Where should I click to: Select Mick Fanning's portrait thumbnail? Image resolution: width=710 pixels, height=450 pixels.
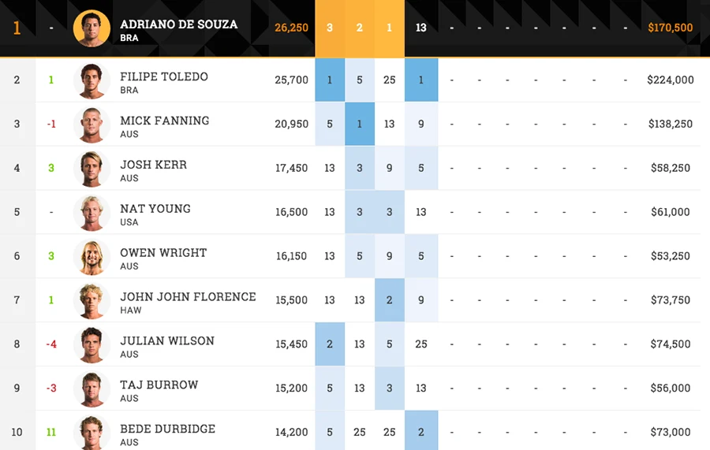coord(92,125)
